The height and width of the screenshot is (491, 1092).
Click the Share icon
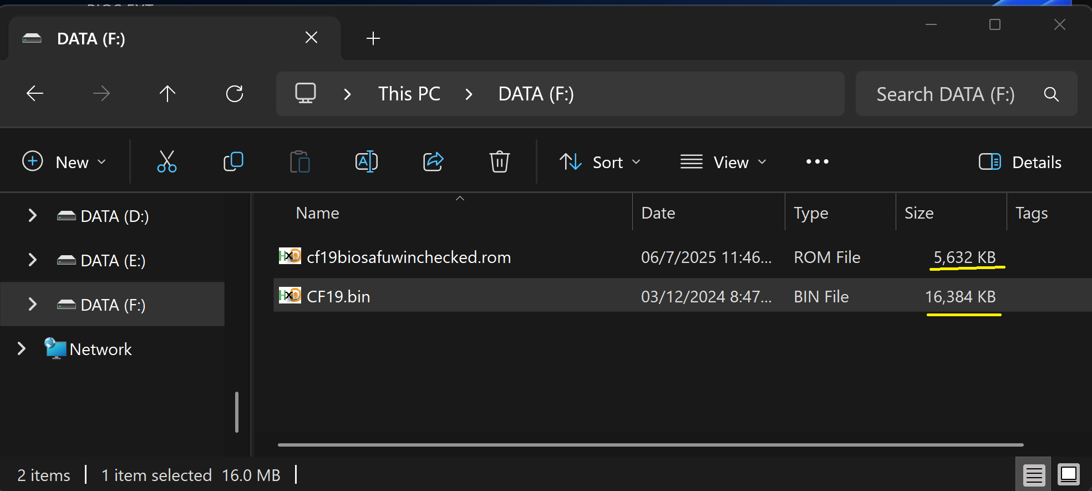pos(433,162)
